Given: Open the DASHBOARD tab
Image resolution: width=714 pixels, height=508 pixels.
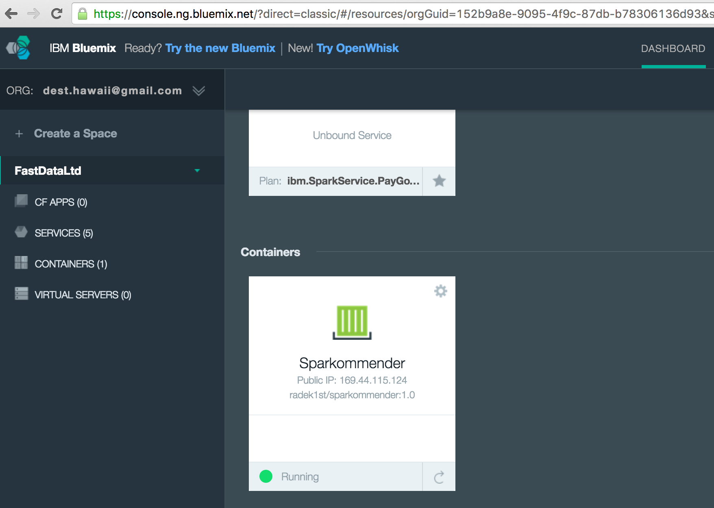Looking at the screenshot, I should tap(673, 48).
